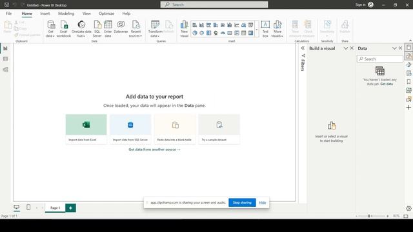Add a Text box to the report
The width and height of the screenshot is (413, 232).
click(265, 28)
